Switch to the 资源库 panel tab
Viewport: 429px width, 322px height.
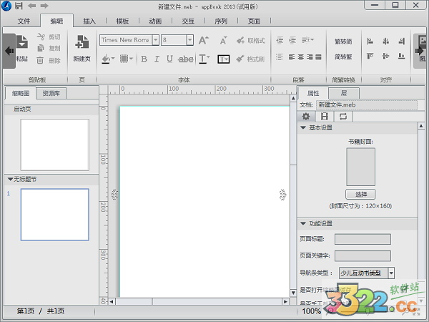pos(54,93)
